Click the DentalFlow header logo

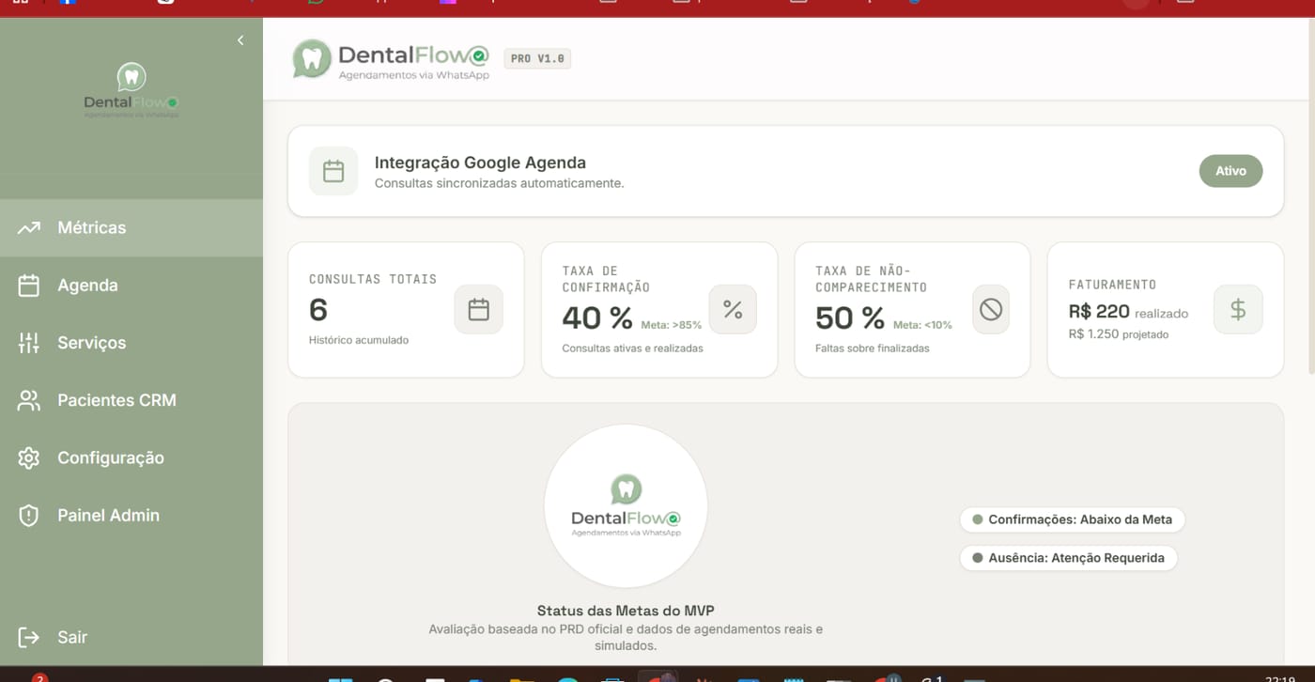click(391, 59)
